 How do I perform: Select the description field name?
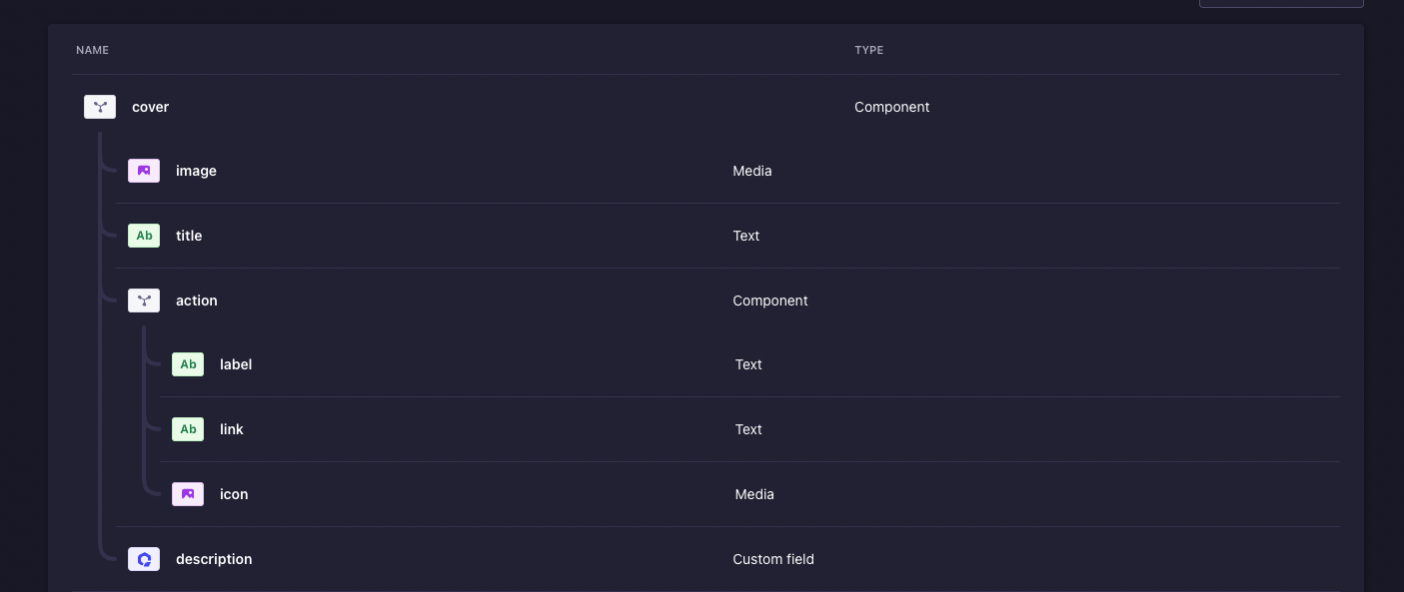[214, 559]
